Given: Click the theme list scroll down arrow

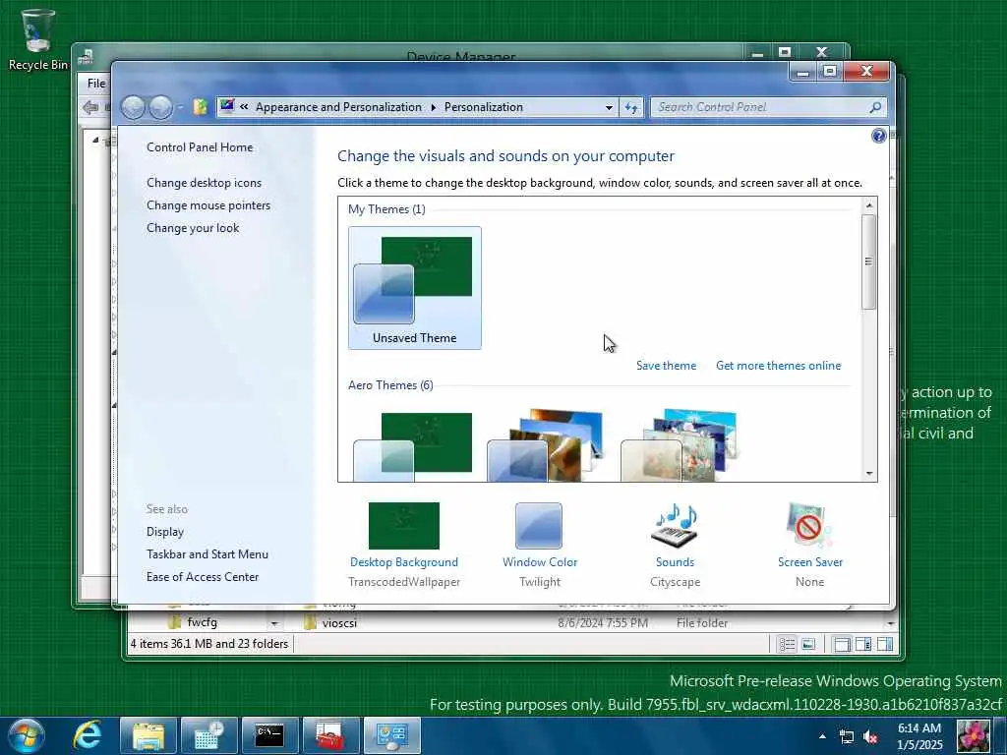Looking at the screenshot, I should tap(869, 474).
